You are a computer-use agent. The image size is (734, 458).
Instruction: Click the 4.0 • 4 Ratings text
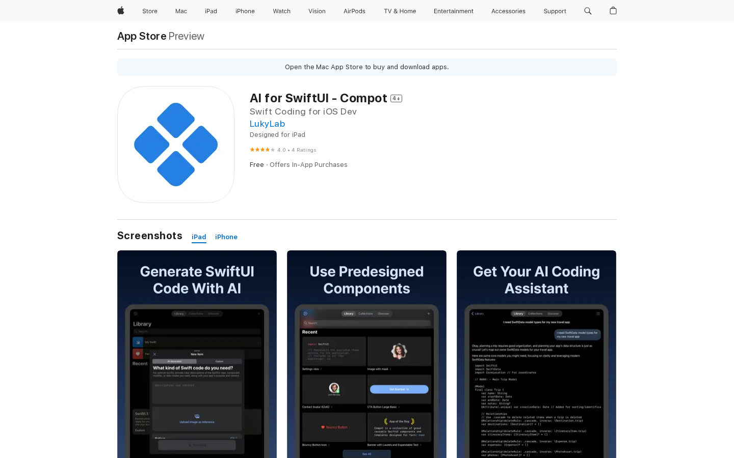[297, 150]
